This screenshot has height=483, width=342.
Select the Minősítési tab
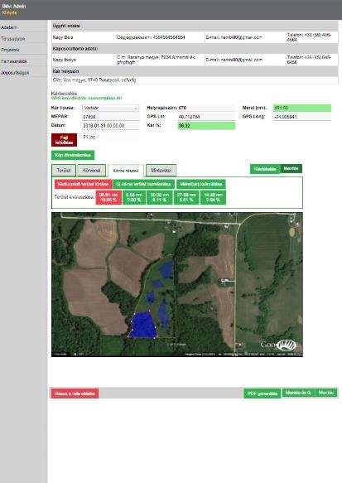tap(161, 170)
